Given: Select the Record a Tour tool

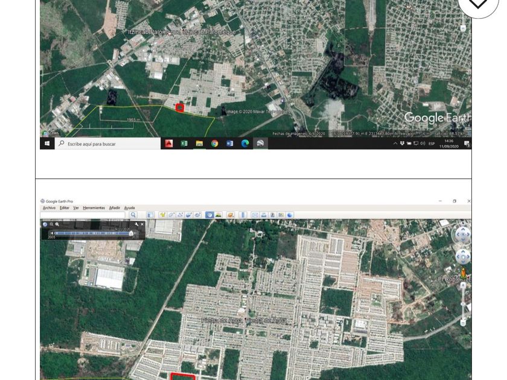Looking at the screenshot, I should click(197, 215).
